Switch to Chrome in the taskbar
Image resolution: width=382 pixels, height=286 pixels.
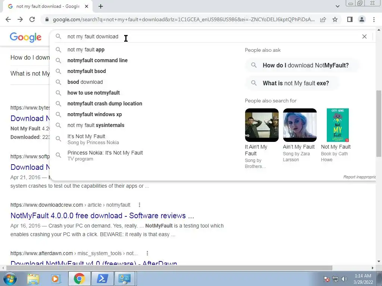pos(79,279)
